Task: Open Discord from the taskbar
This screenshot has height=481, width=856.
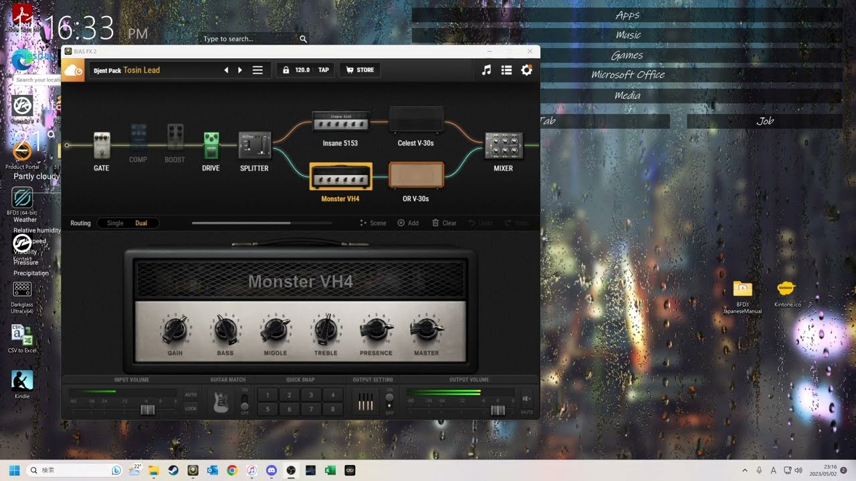Action: (x=271, y=470)
